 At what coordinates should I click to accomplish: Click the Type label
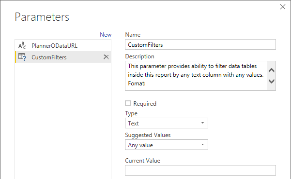131,113
